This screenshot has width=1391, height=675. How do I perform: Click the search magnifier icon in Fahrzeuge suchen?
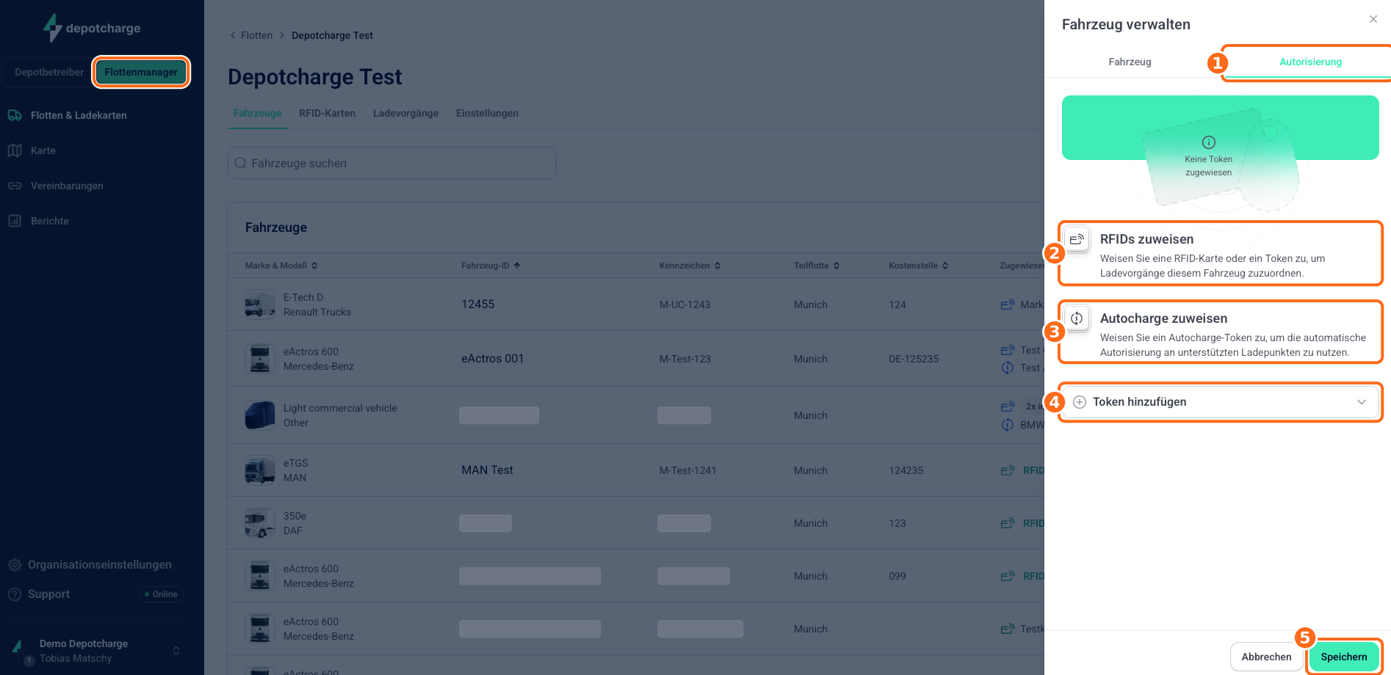pyautogui.click(x=240, y=163)
